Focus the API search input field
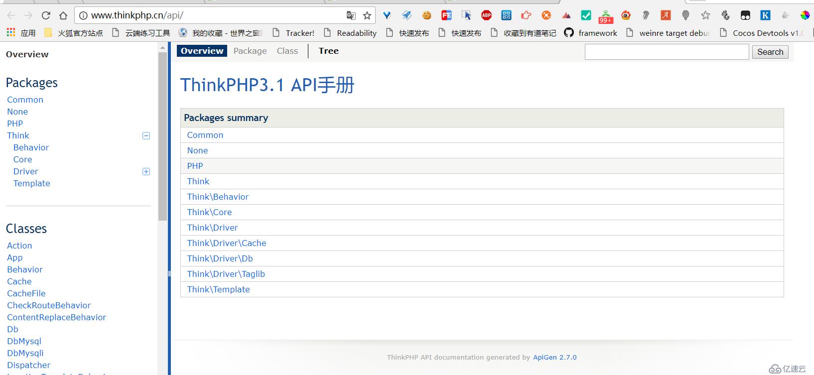 point(667,52)
